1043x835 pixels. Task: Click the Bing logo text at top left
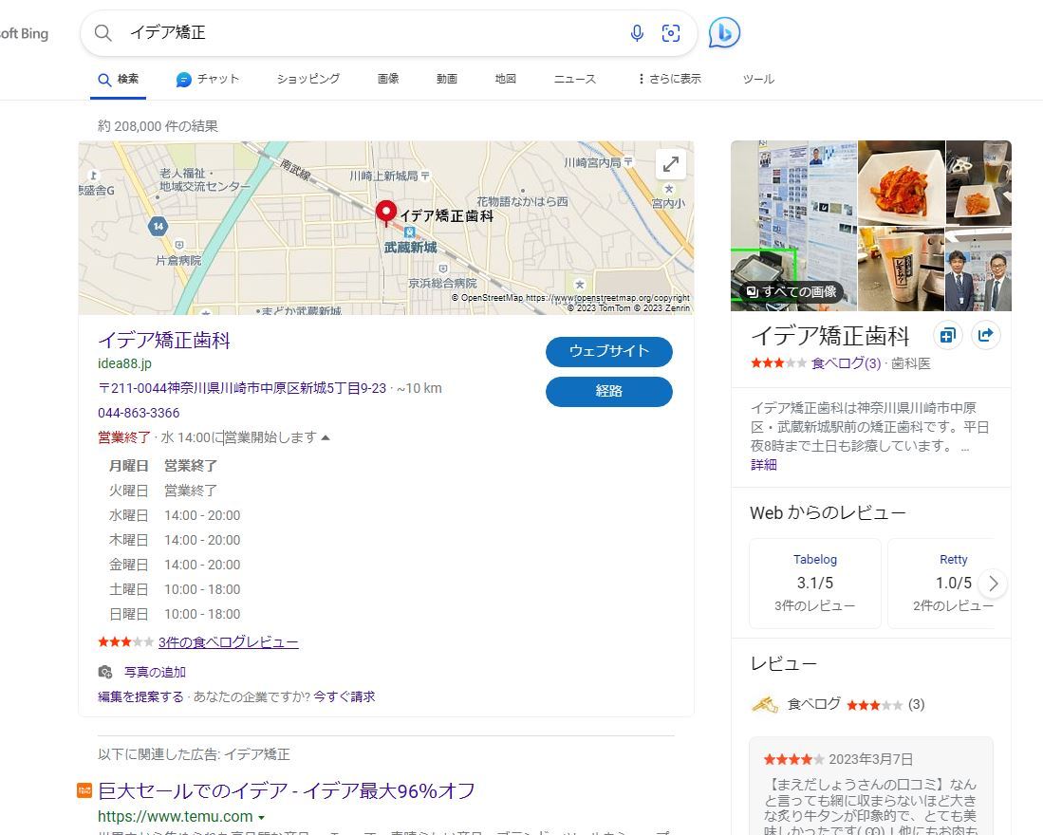(24, 33)
